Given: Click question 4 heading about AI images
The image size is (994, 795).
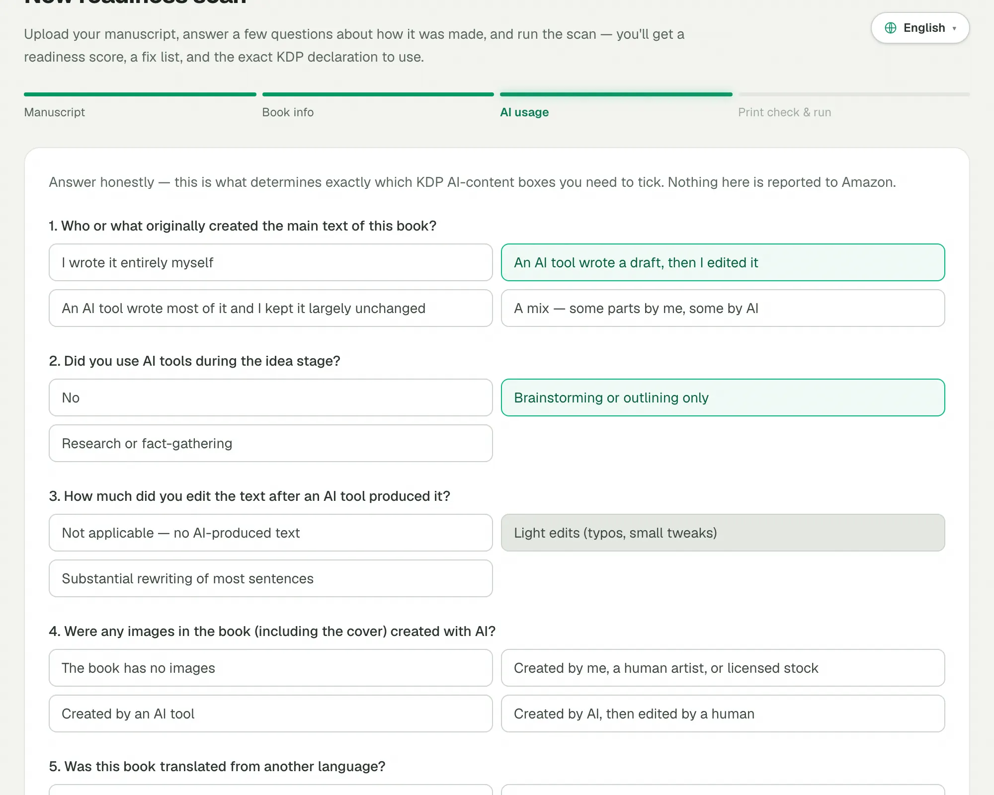Looking at the screenshot, I should pos(272,632).
